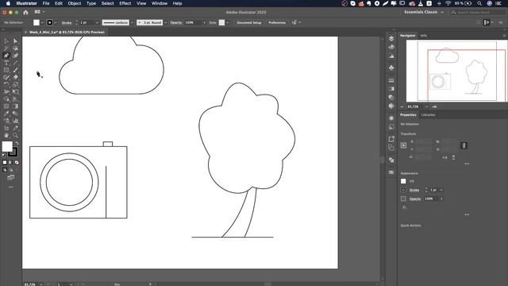Click the Navigator zoom-in mountains icon

pyautogui.click(x=434, y=106)
